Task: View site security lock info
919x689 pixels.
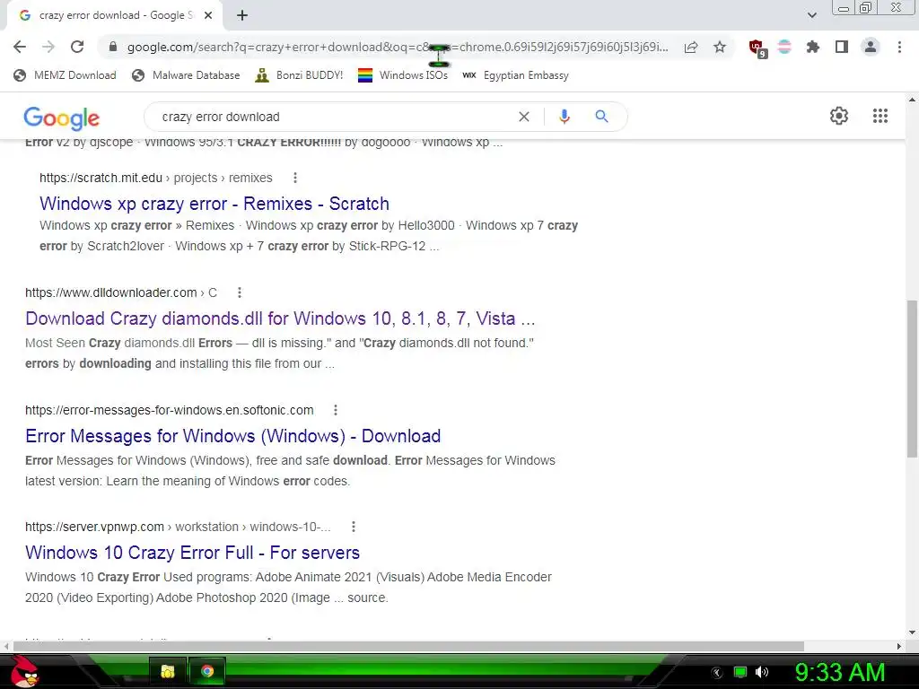Action: tap(113, 47)
